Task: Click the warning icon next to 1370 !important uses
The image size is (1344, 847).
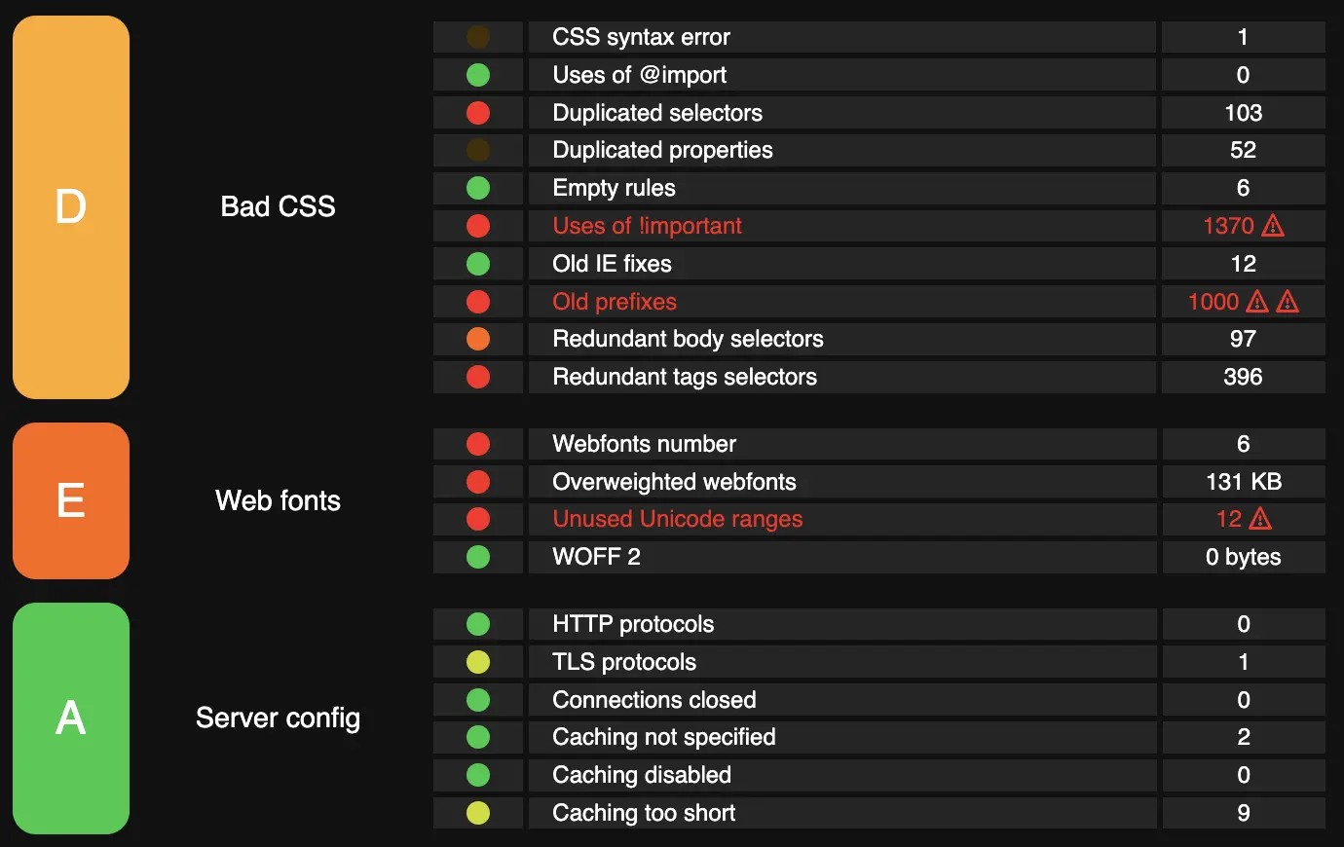Action: pyautogui.click(x=1272, y=226)
